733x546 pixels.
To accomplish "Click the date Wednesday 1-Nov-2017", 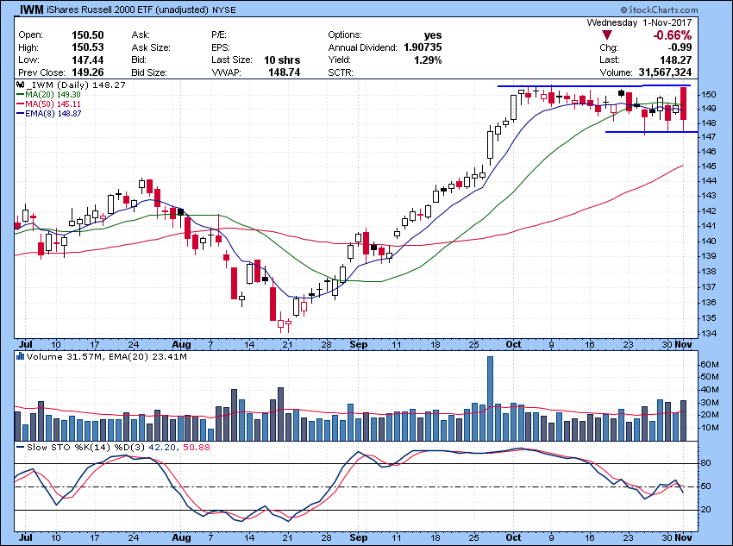I will tap(640, 22).
